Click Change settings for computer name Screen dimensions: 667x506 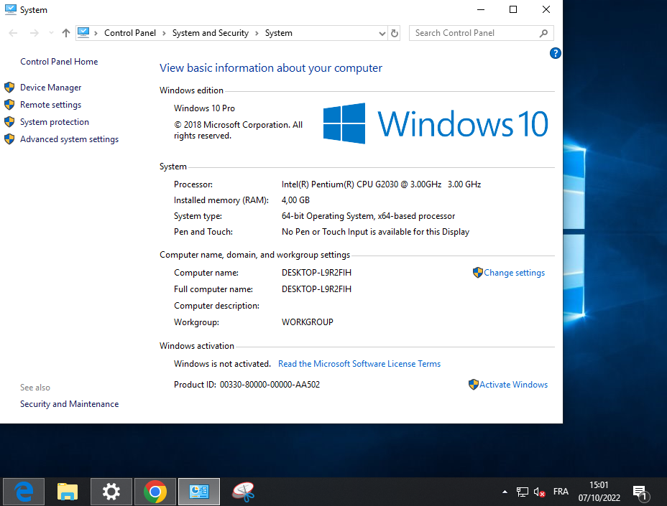[x=515, y=273]
